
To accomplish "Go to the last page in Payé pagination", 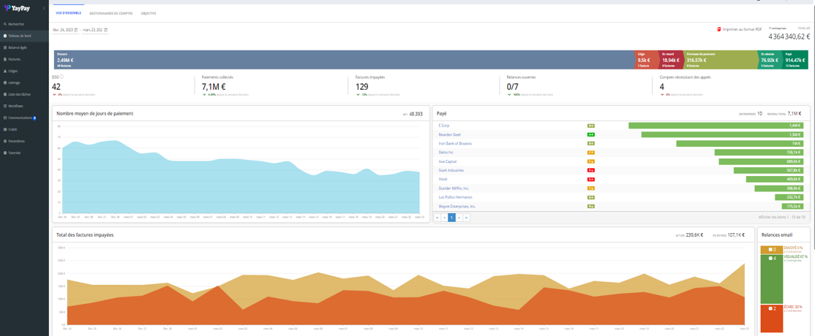I will point(466,218).
